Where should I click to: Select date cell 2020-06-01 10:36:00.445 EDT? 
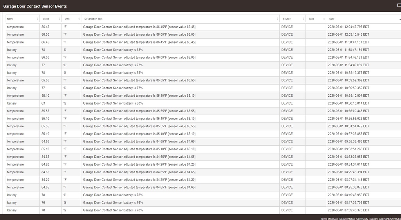pos(348,111)
